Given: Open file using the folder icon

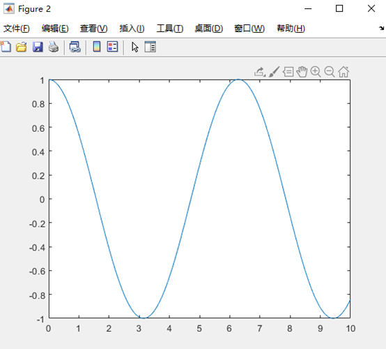Looking at the screenshot, I should coord(22,47).
